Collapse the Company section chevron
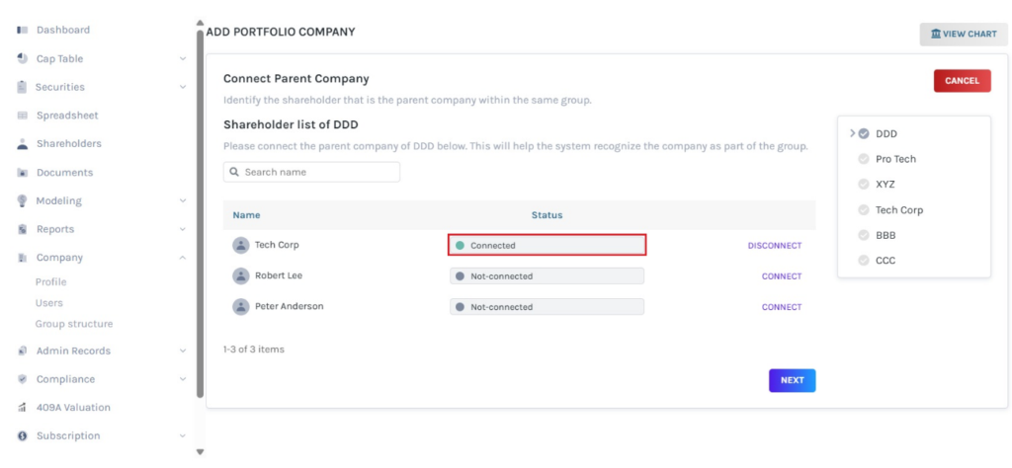The image size is (1012, 468). [x=183, y=258]
